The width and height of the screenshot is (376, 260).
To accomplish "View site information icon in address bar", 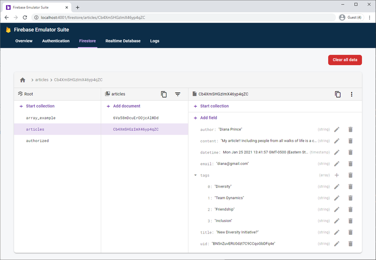I will point(36,17).
